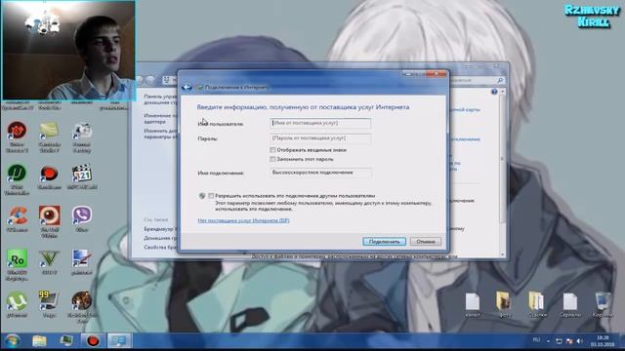Click the back arrow in the connection wizard

[187, 88]
